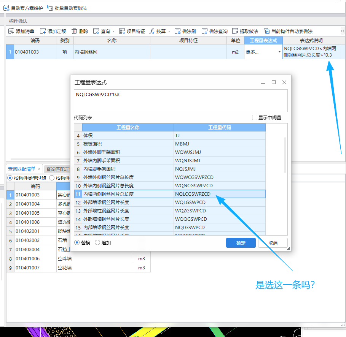Enable the 显示中间量 checkbox
346x337 pixels.
click(x=254, y=117)
